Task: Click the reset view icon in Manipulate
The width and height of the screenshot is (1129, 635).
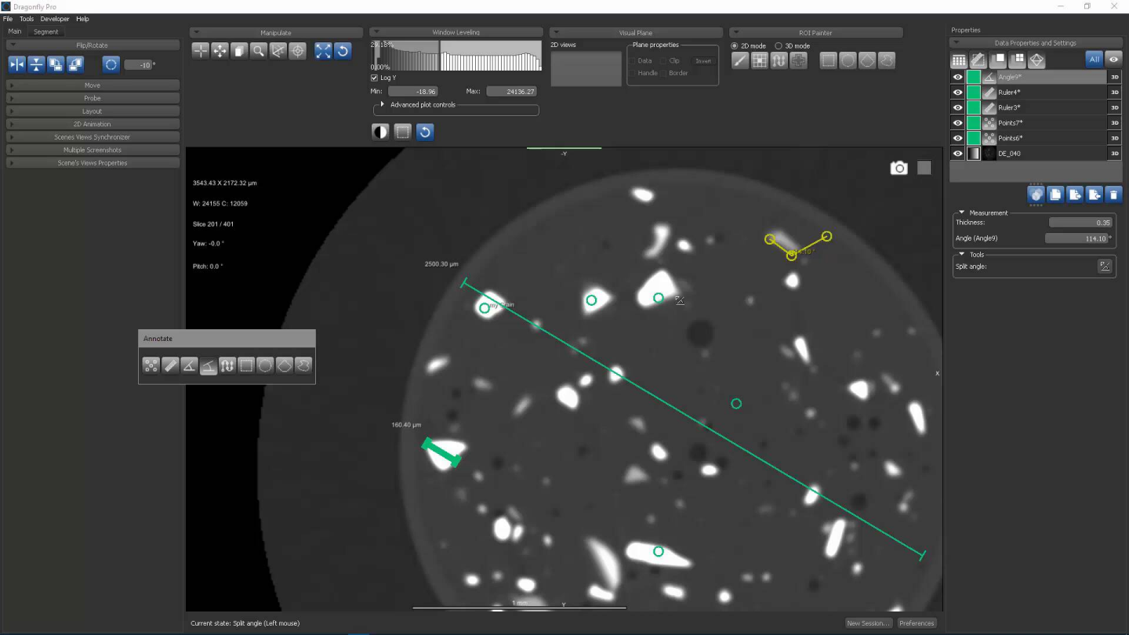Action: point(343,51)
